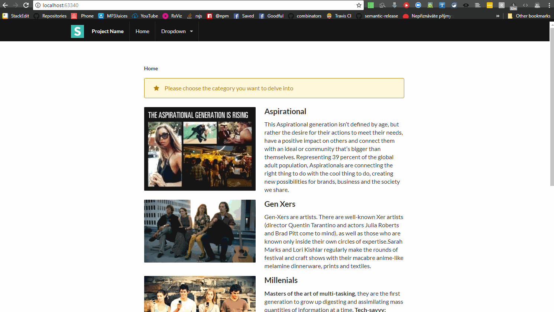This screenshot has width=554, height=312.
Task: Click the gray R extension icon
Action: (x=502, y=5)
